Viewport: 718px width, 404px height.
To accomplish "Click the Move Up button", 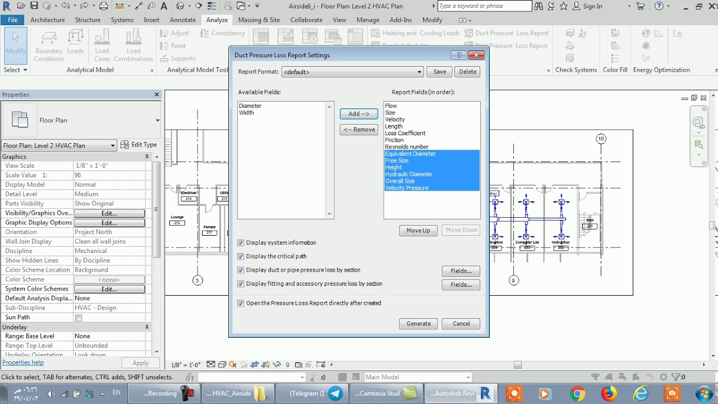I will pyautogui.click(x=418, y=231).
